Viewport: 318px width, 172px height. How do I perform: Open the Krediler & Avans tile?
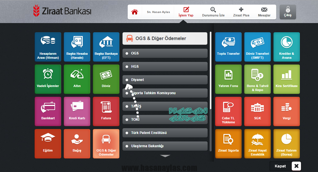pyautogui.click(x=287, y=47)
